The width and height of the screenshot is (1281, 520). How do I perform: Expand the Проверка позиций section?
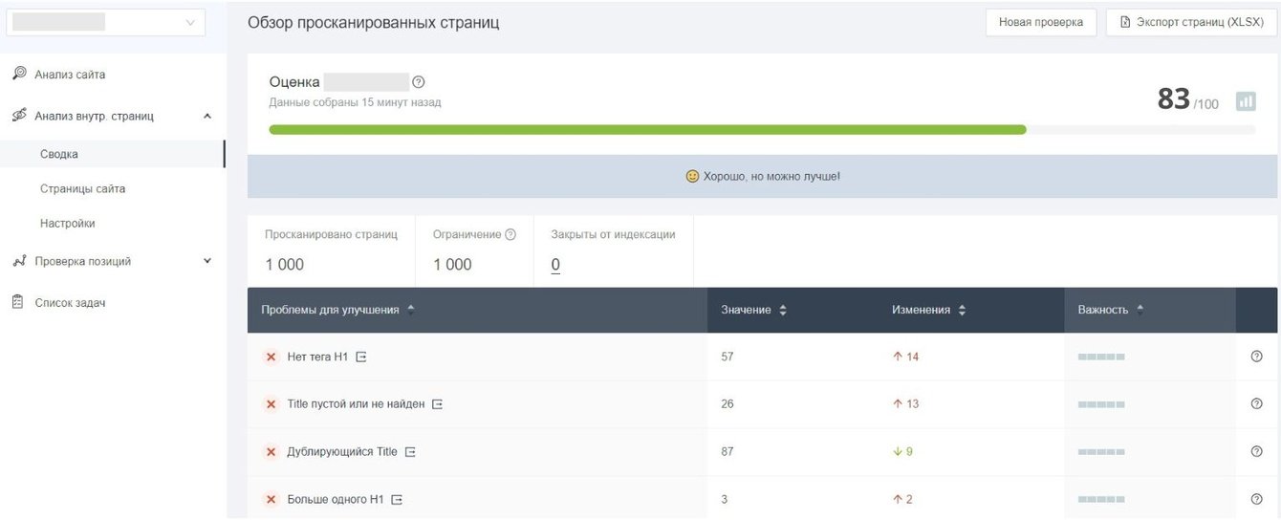tap(207, 261)
